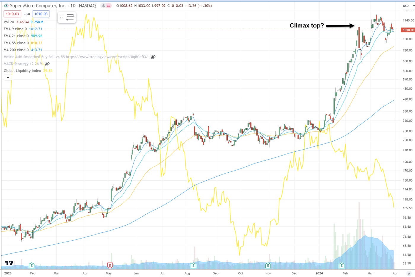Open the red May earnings E marker
415x277 pixels.
[110, 265]
